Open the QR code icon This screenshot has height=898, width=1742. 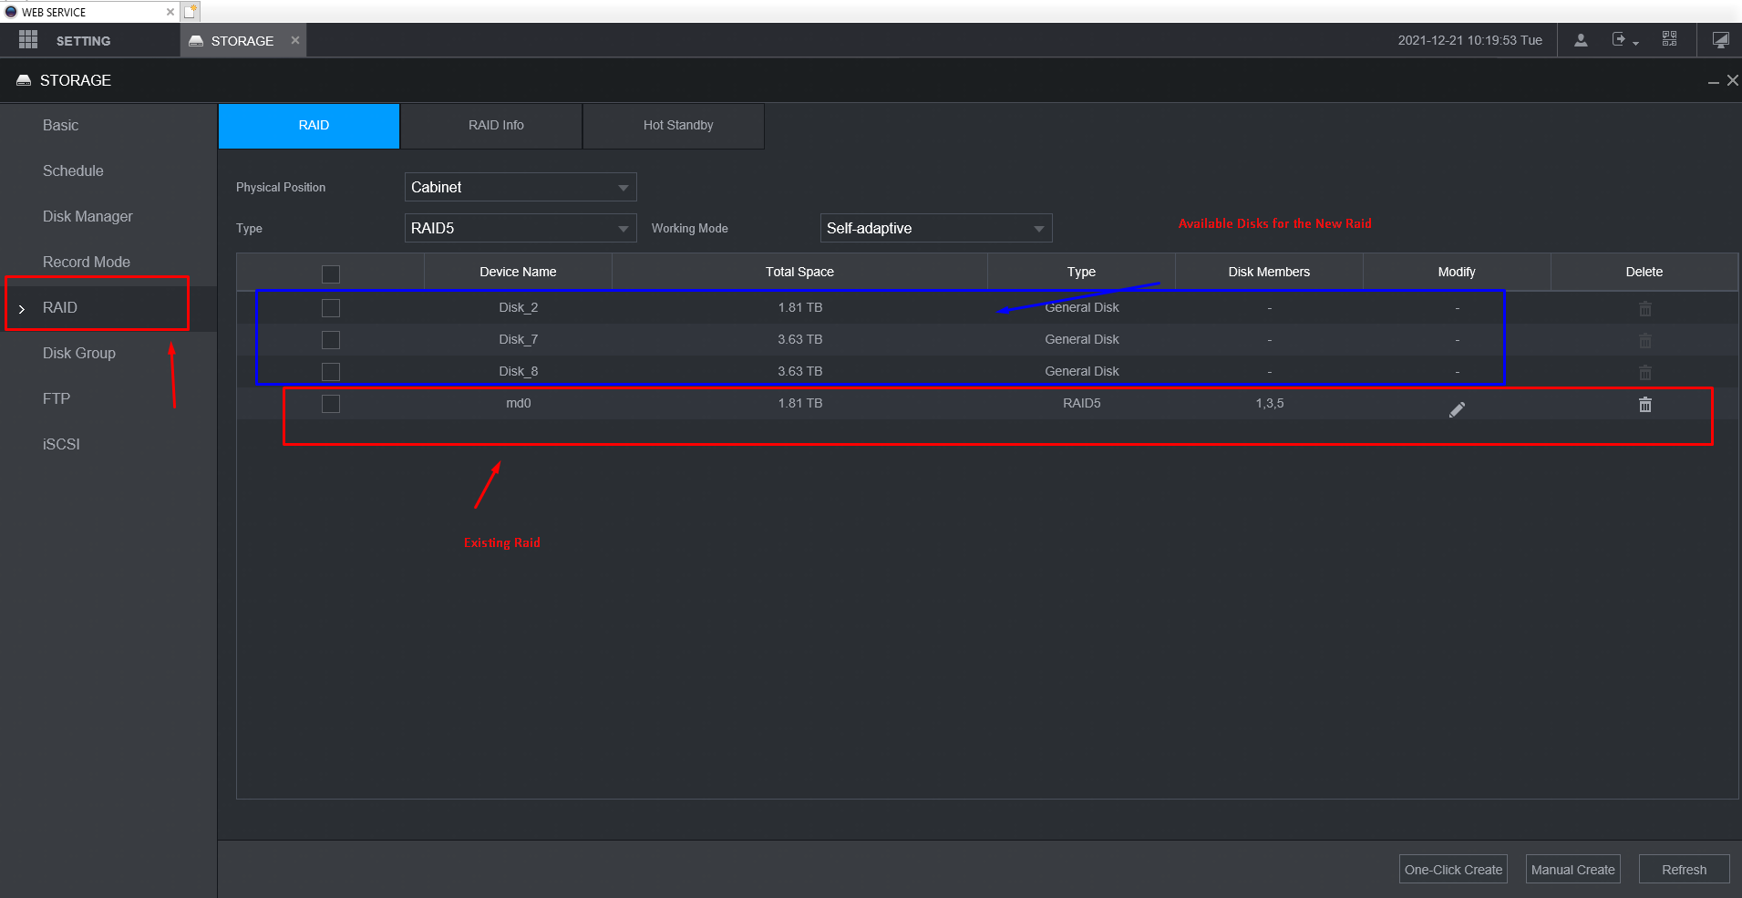1669,39
